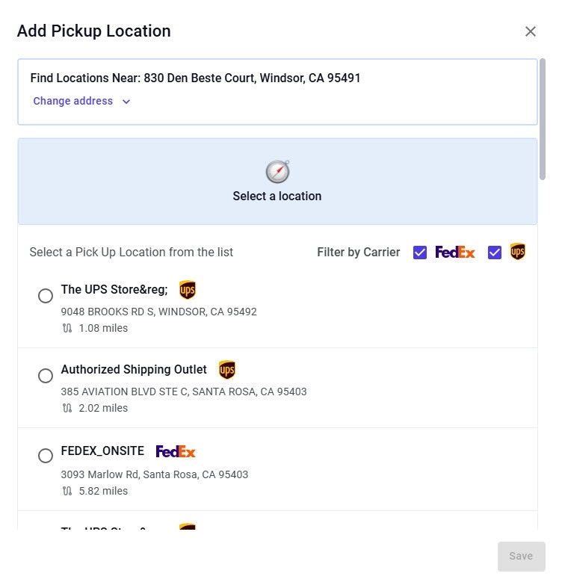The height and width of the screenshot is (588, 562).
Task: Choose the FEDEX_ONSITE pickup location
Action: click(x=46, y=456)
